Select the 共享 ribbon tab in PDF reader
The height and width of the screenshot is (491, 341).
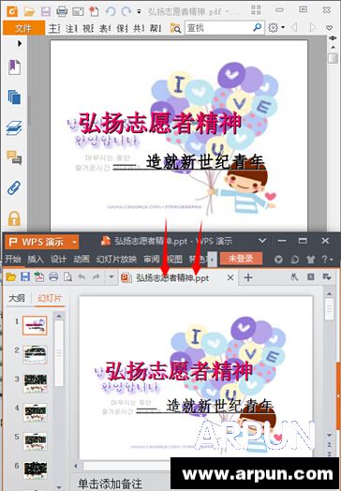[x=139, y=28]
